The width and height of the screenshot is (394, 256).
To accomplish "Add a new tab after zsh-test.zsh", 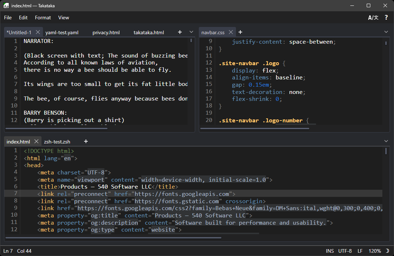I will pyautogui.click(x=86, y=141).
